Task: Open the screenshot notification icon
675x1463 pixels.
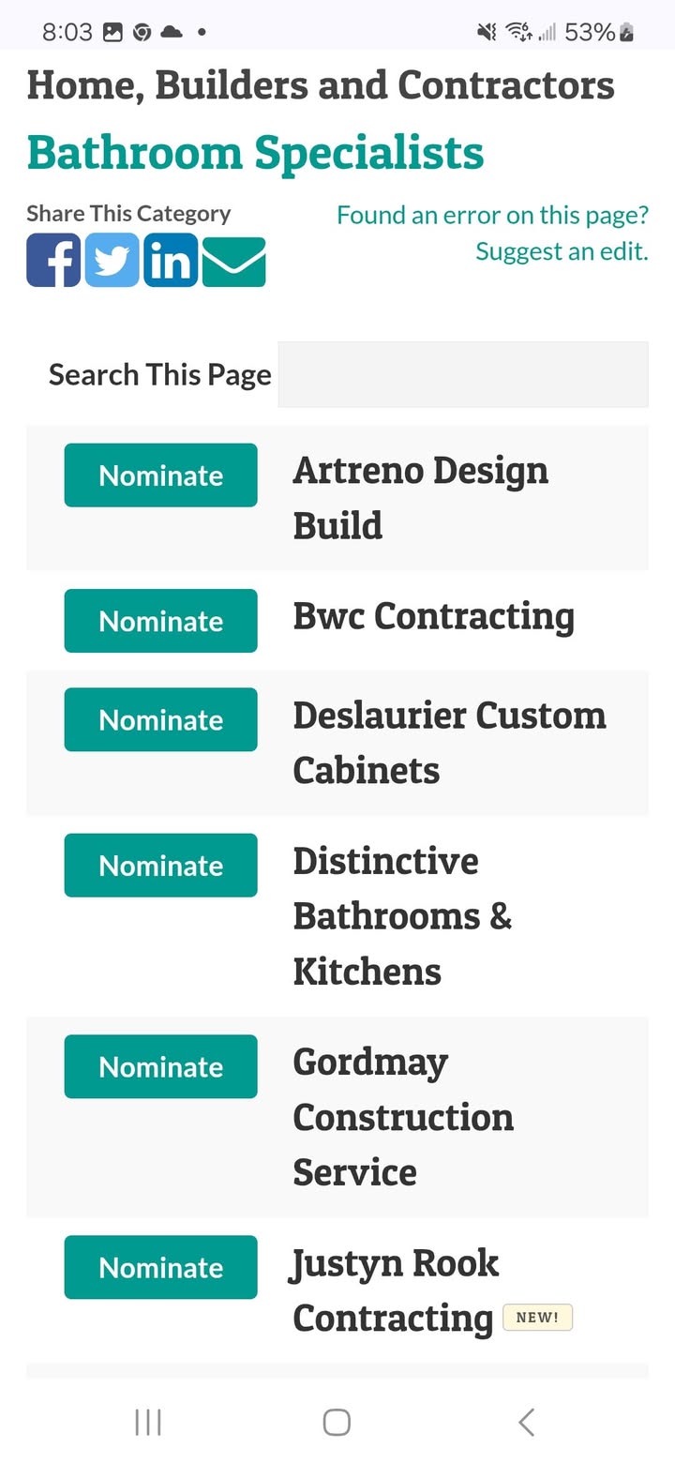Action: [113, 31]
